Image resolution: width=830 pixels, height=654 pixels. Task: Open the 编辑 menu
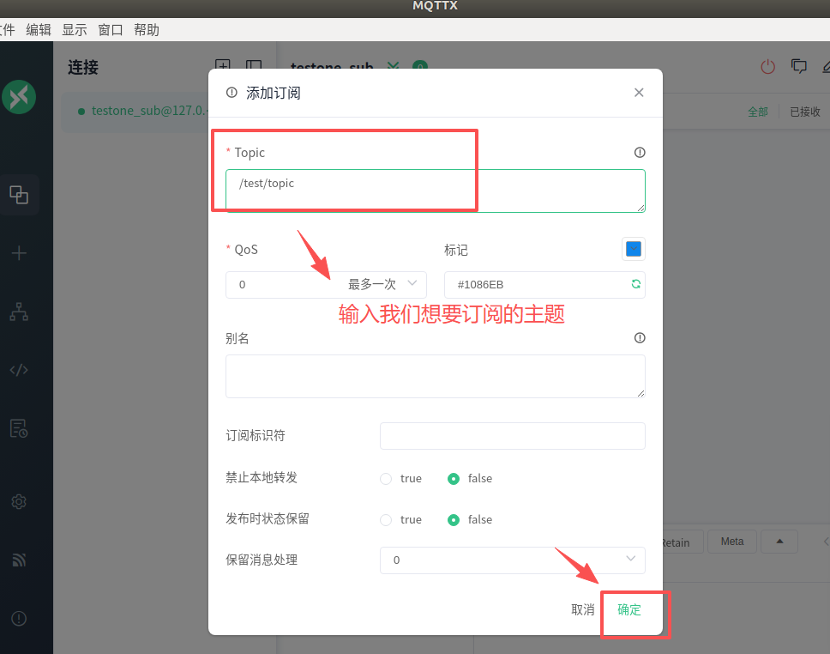[x=39, y=30]
